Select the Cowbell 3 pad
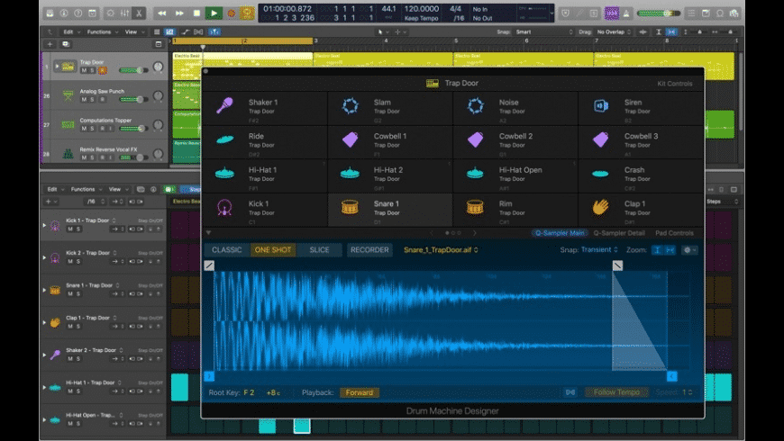This screenshot has height=441, width=784. (x=641, y=142)
